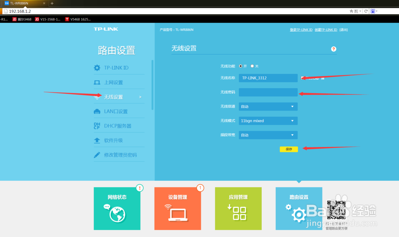Open a new browser tab with plus icon
The image size is (399, 237).
[x=52, y=3]
